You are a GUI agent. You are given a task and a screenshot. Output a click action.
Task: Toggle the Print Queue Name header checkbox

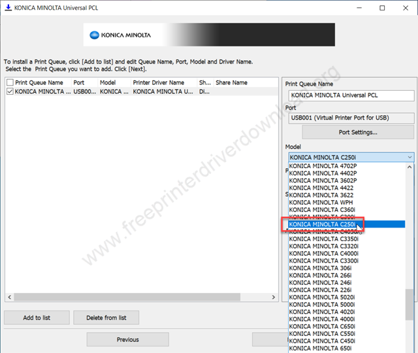pyautogui.click(x=10, y=82)
